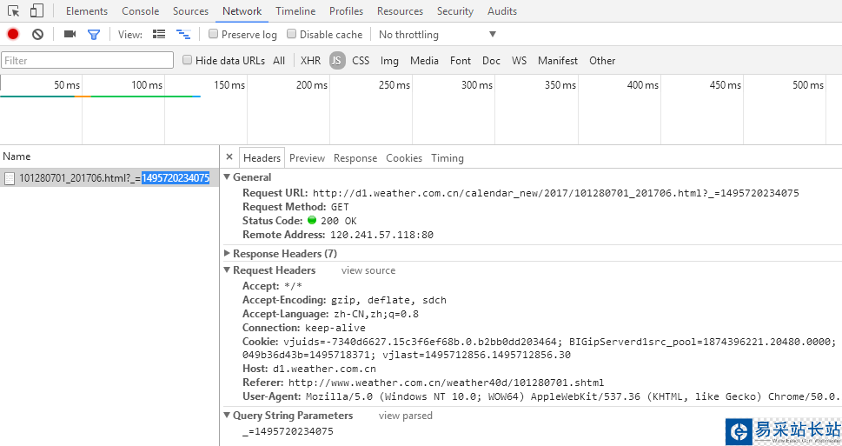The image size is (842, 446).
Task: Stop recording with the red record button
Action: (13, 35)
